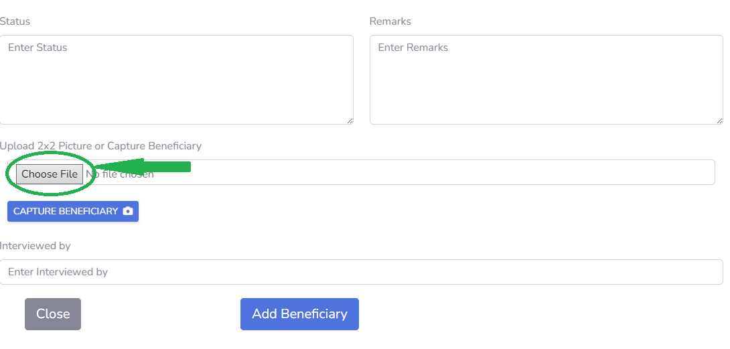Click the Remarks textarea resize handle
Viewport: 730px width, 349px height.
(720, 121)
